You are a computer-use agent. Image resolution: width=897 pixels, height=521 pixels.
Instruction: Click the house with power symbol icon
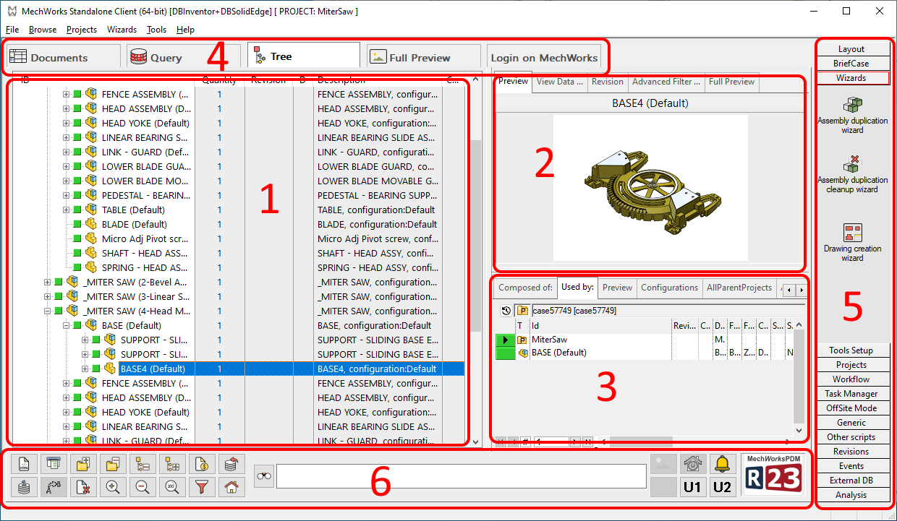coord(693,464)
